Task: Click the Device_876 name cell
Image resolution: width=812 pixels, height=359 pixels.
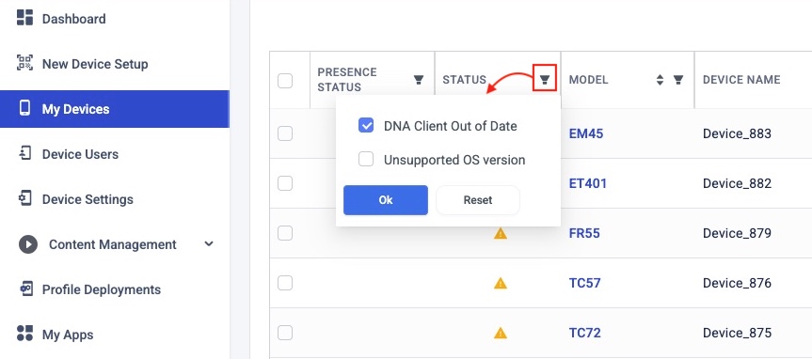Action: (737, 283)
